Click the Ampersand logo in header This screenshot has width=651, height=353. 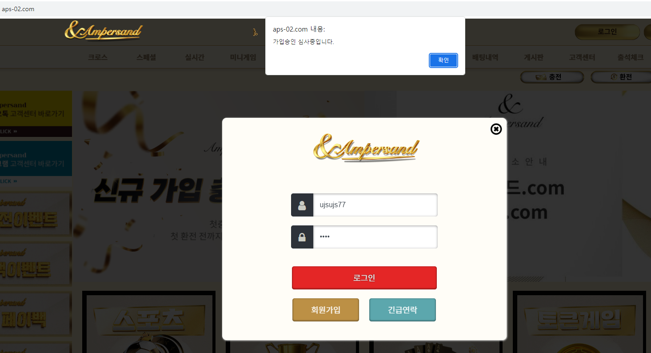(104, 31)
